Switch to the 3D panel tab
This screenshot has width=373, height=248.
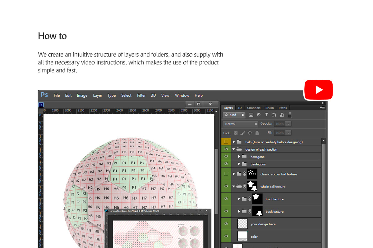click(239, 108)
